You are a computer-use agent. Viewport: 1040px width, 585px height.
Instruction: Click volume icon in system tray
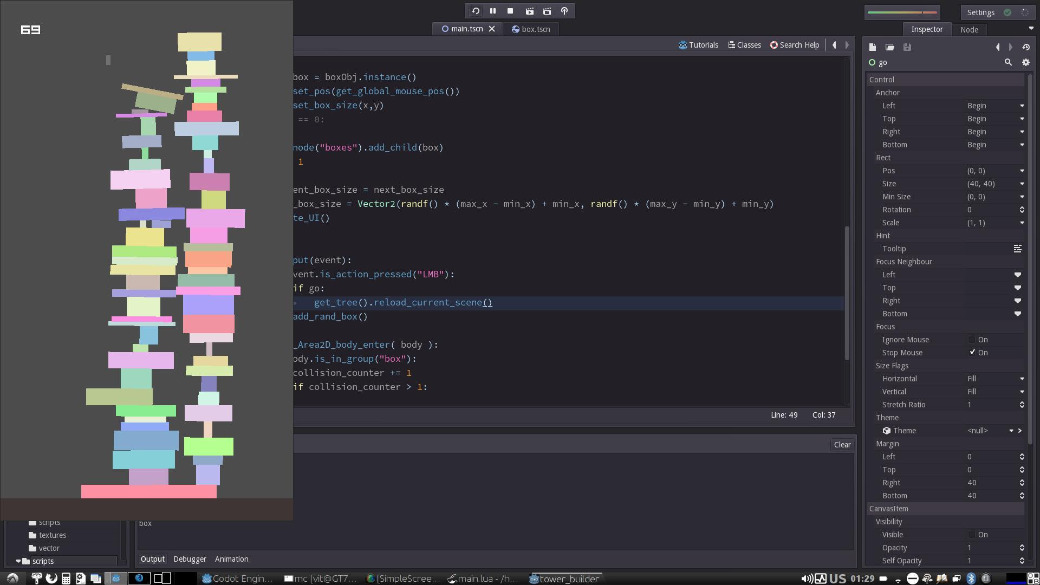(807, 578)
